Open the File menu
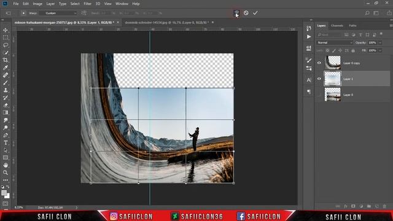 point(16,4)
